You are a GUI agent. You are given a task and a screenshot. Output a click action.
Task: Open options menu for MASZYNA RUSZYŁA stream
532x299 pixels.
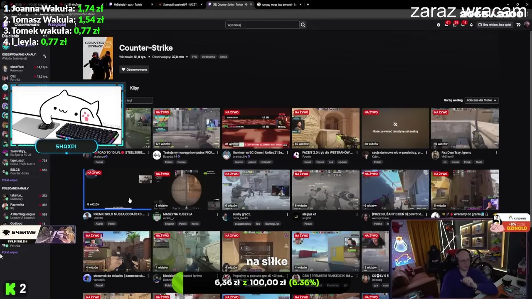[x=217, y=214]
